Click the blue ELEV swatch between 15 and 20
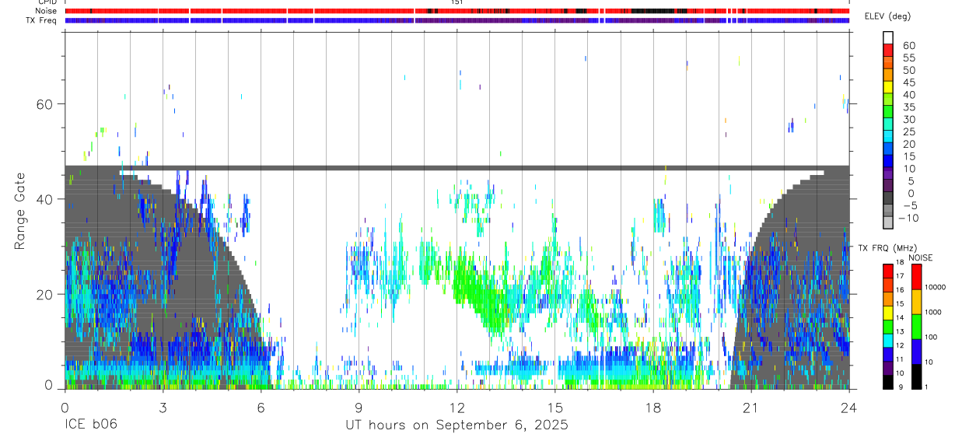Screen dimensions: 955x441 (888, 150)
